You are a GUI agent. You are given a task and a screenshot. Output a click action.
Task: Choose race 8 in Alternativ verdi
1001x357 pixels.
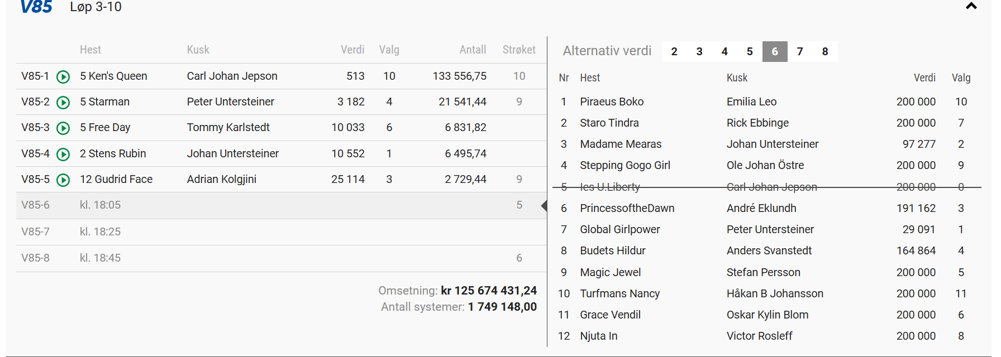tap(825, 52)
